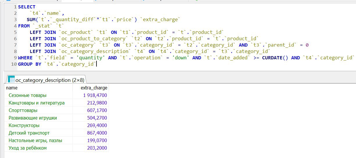Viewport: 356px width, 158px height.
Task: Select the cell Настольные игры, пазлы
Action: point(38,140)
